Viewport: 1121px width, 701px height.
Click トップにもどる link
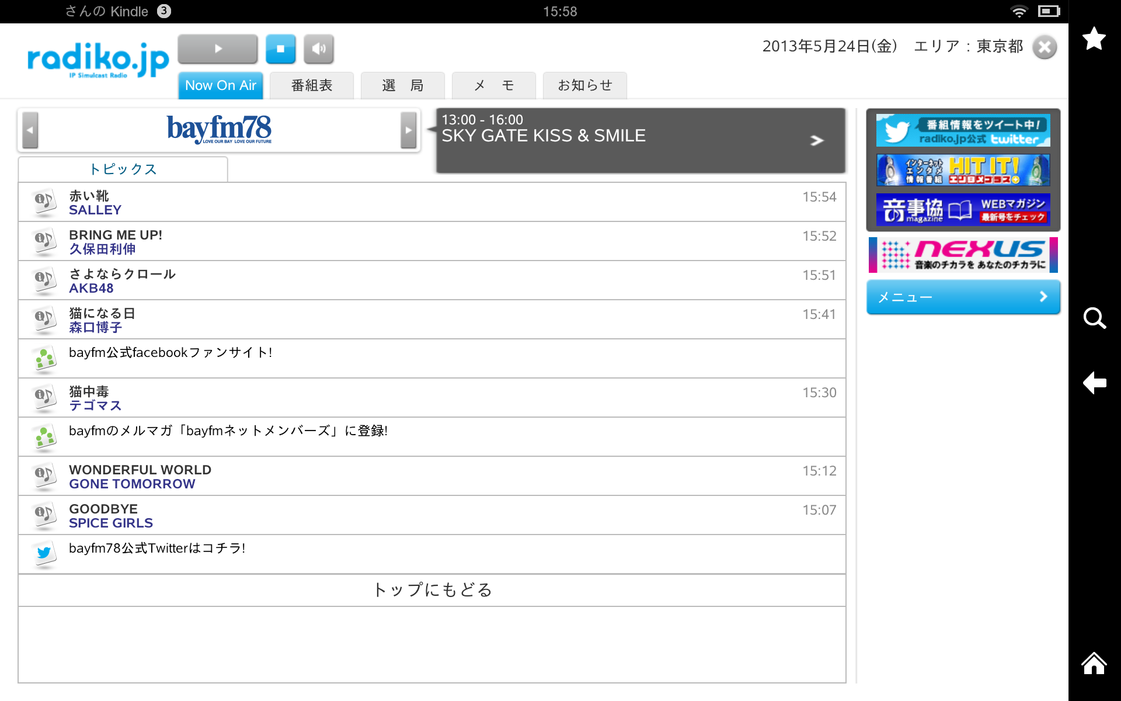pos(432,590)
